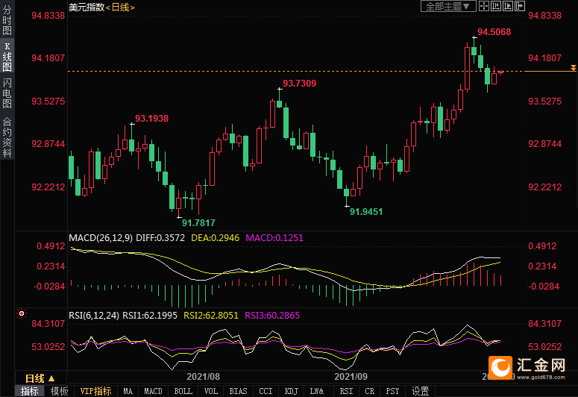Select the BIAS indicator

(x=238, y=391)
